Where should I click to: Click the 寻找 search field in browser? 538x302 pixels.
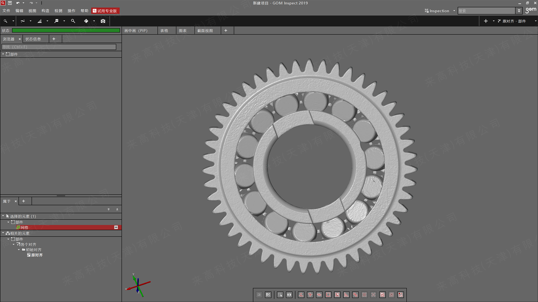(59, 47)
